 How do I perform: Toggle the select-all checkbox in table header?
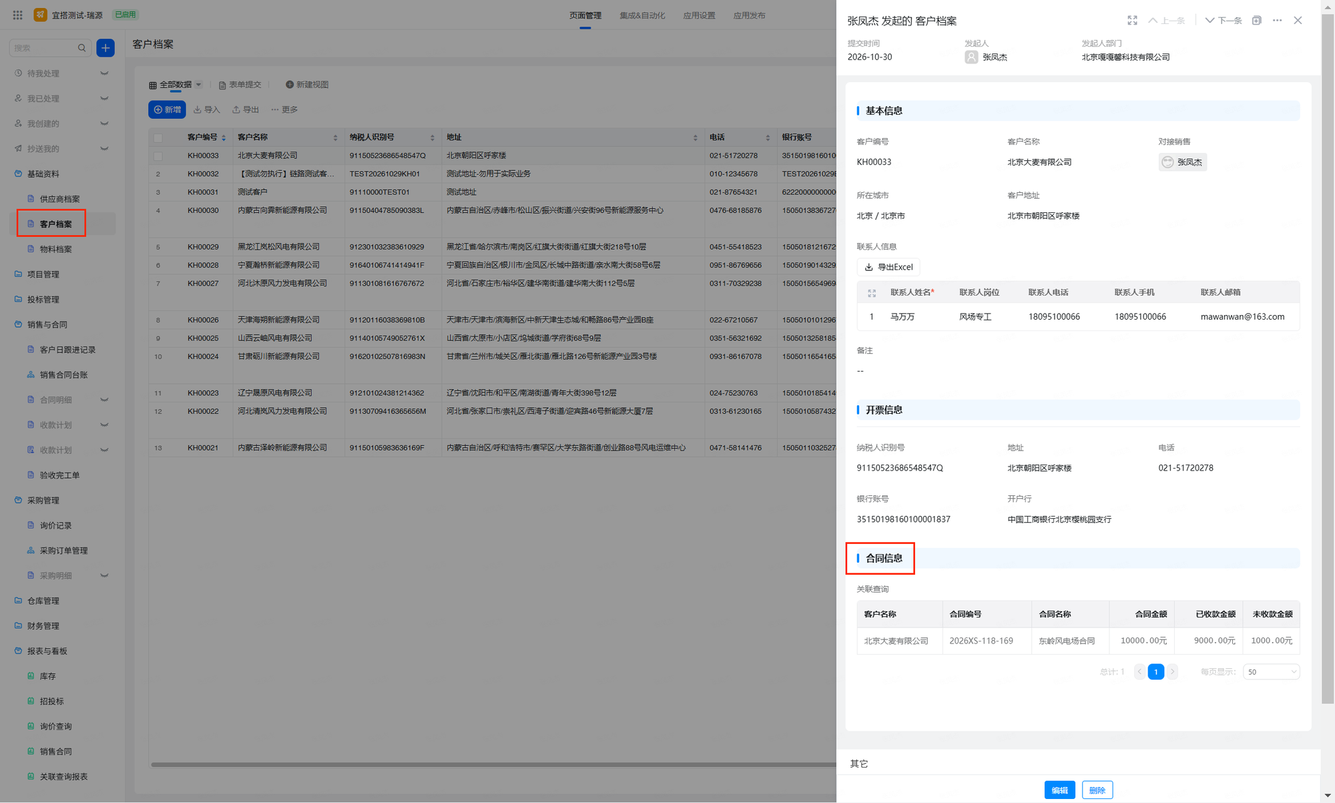(158, 138)
